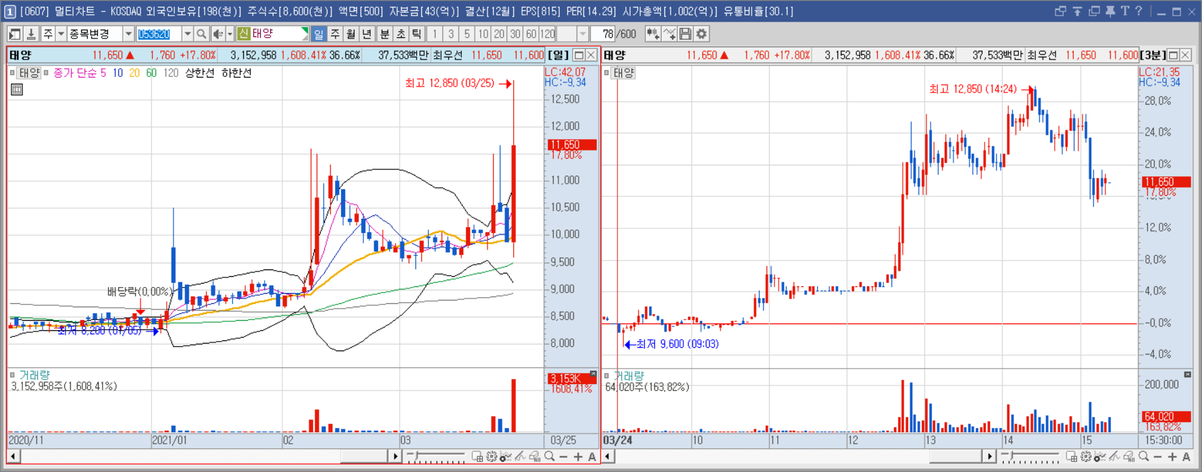Toggle the 태양 series marker in daily chart legend
The height and width of the screenshot is (472, 1202).
click(13, 72)
